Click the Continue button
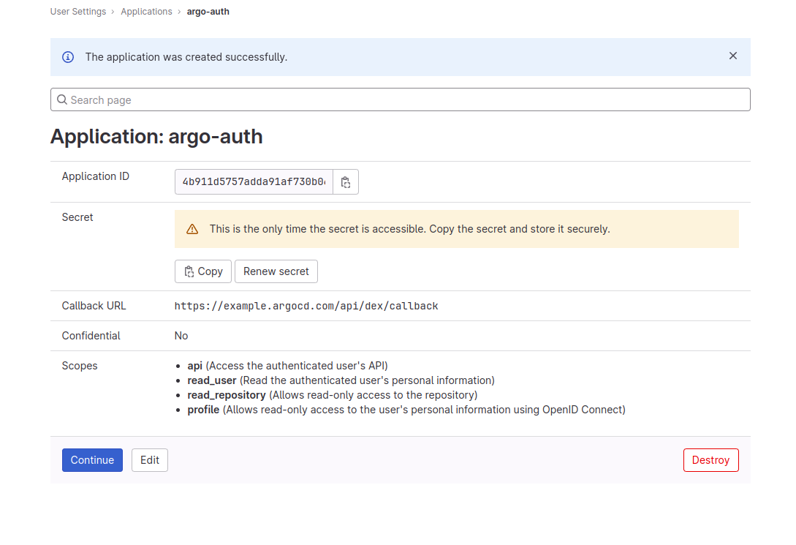 92,459
